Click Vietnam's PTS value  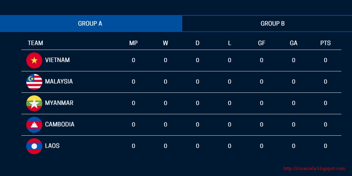click(325, 60)
